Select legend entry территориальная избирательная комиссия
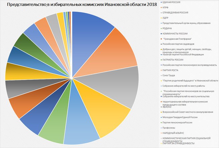 (184, 103)
